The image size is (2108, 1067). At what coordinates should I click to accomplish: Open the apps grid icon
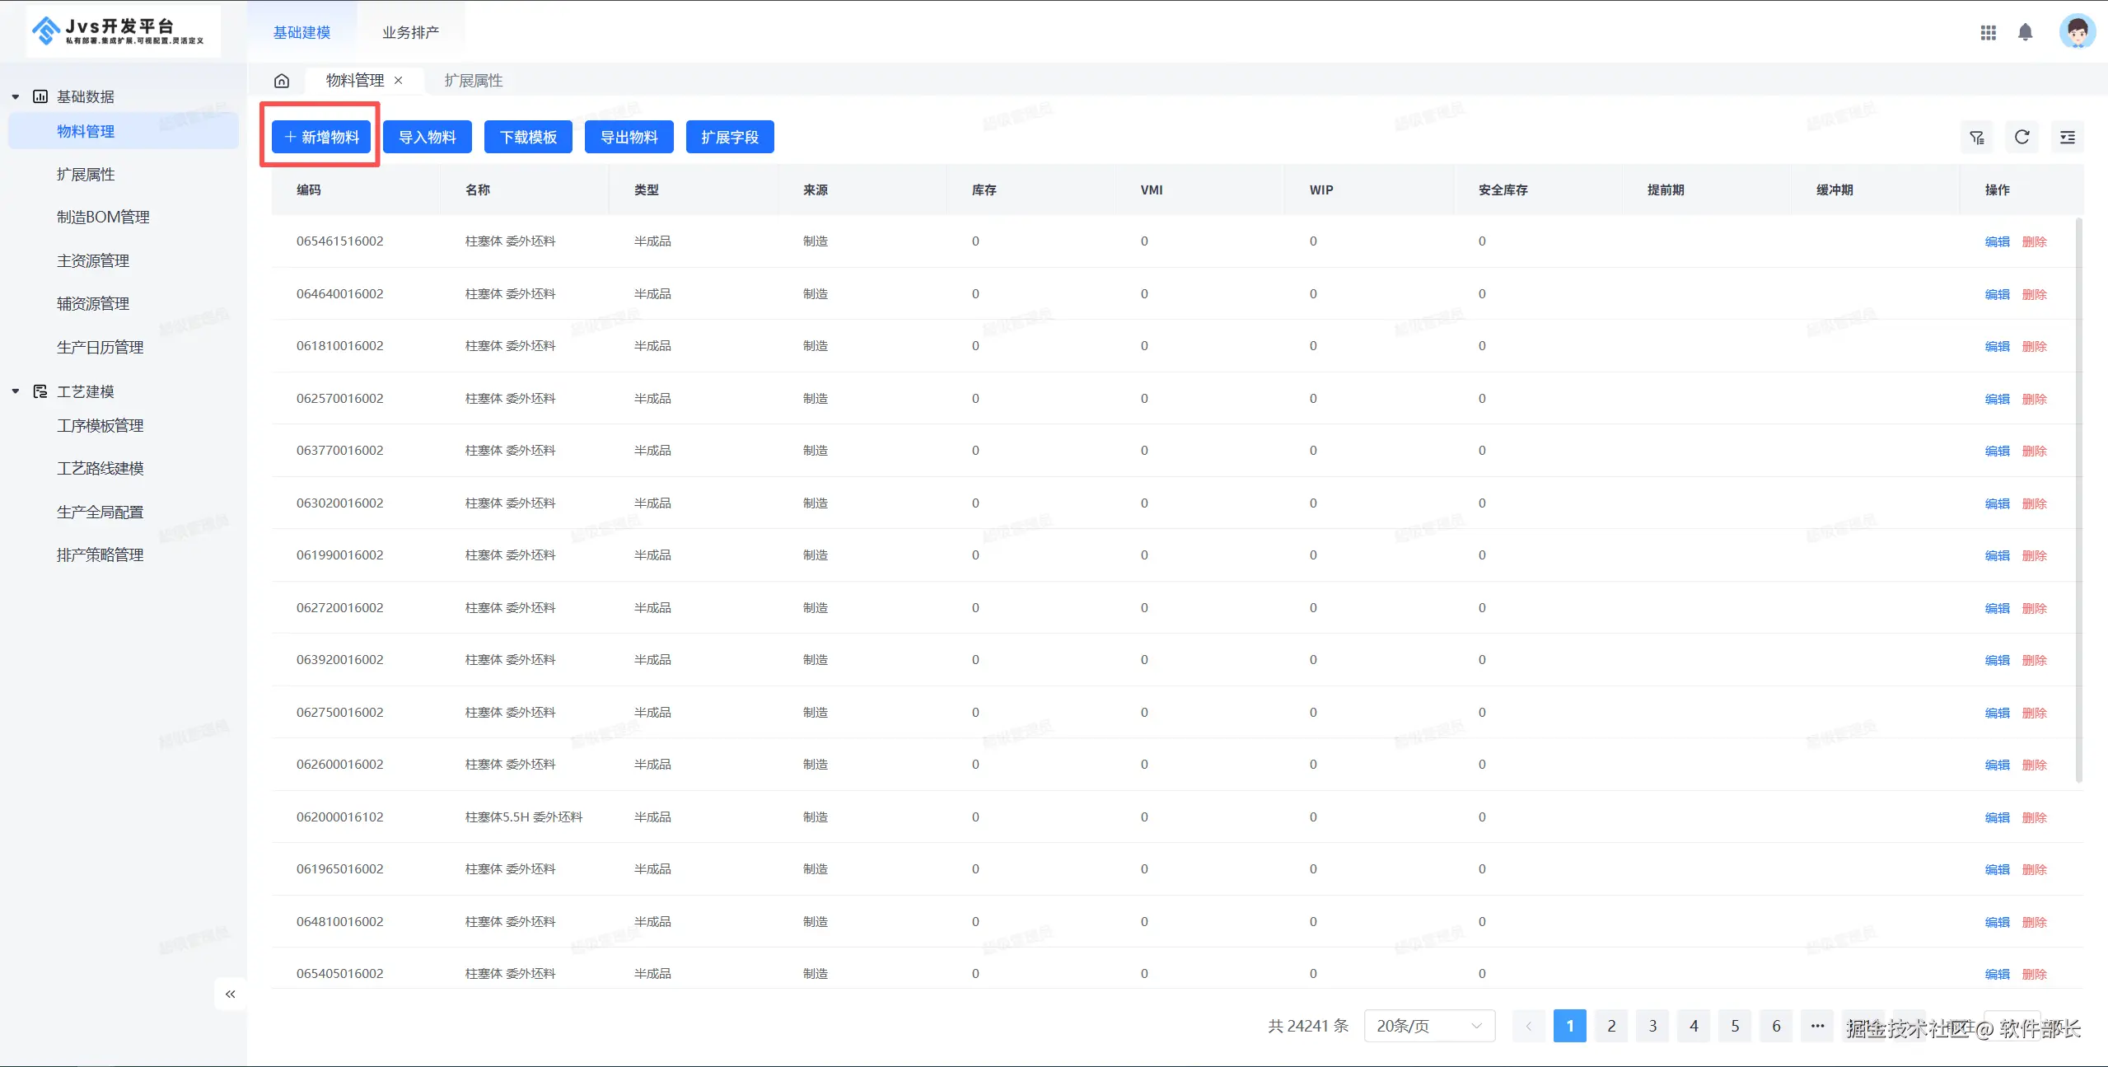pos(1988,32)
